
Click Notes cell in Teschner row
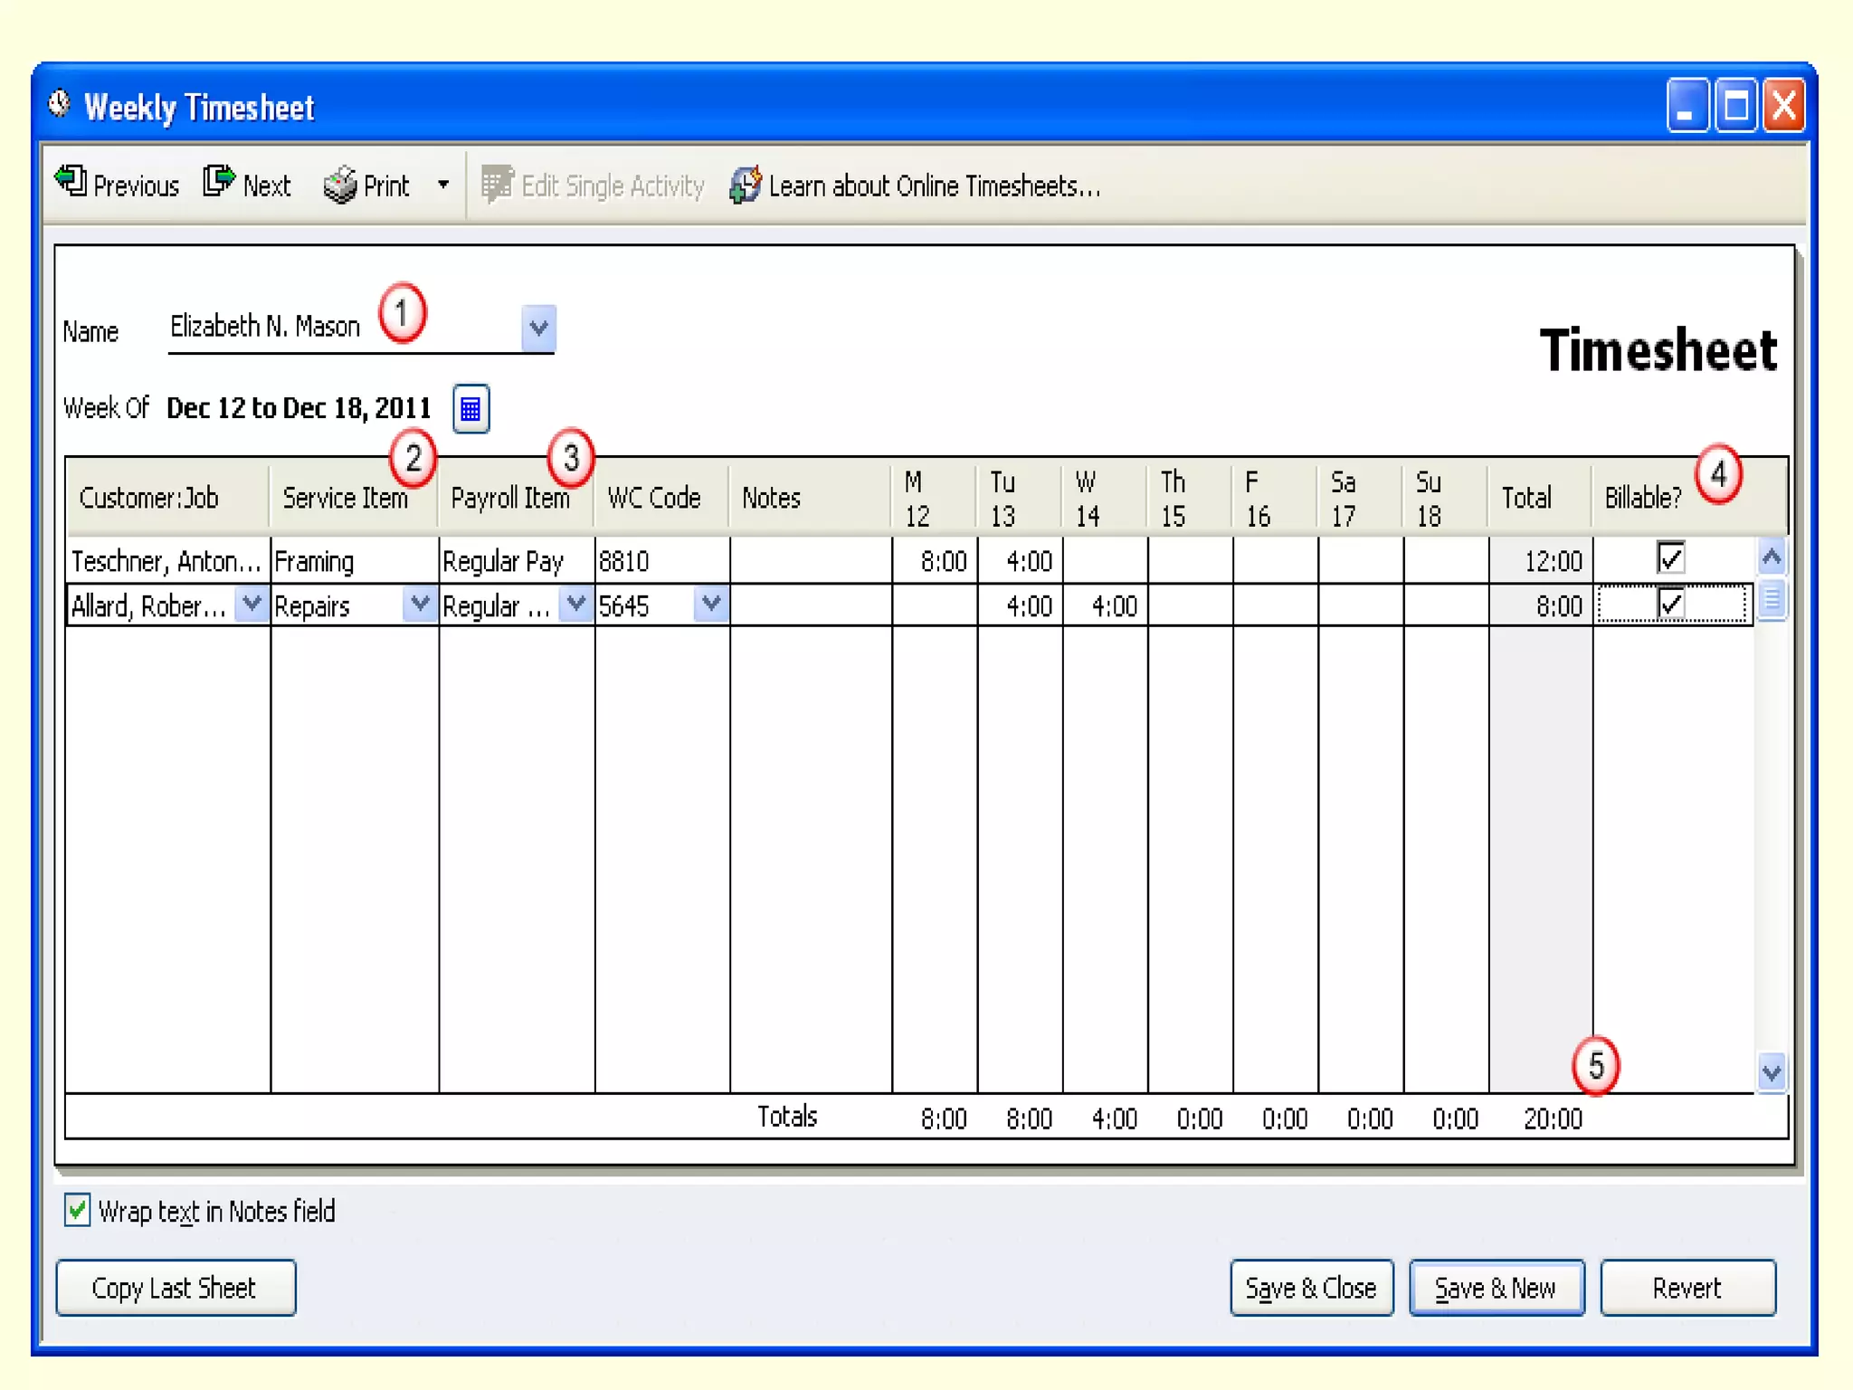pos(810,561)
